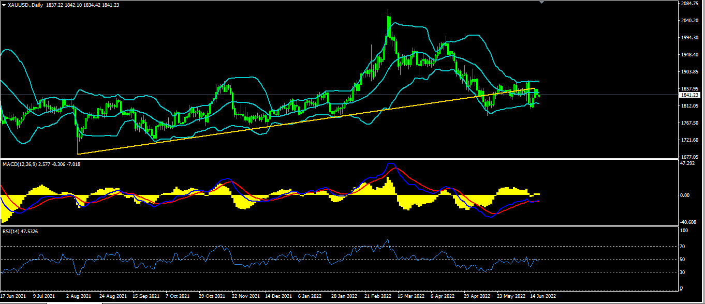
Task: Click the 29 Oct 2021 date label
Action: tap(212, 296)
